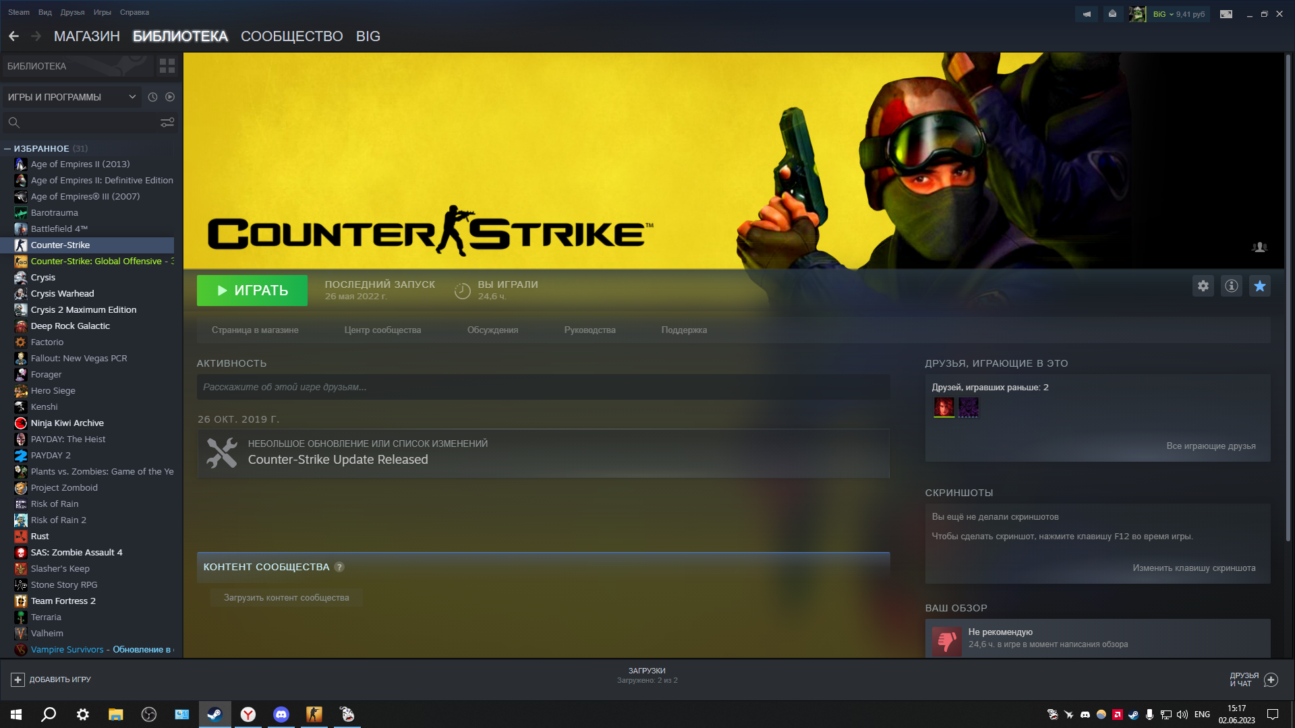
Task: Open the advanced filter sliders icon
Action: (167, 122)
